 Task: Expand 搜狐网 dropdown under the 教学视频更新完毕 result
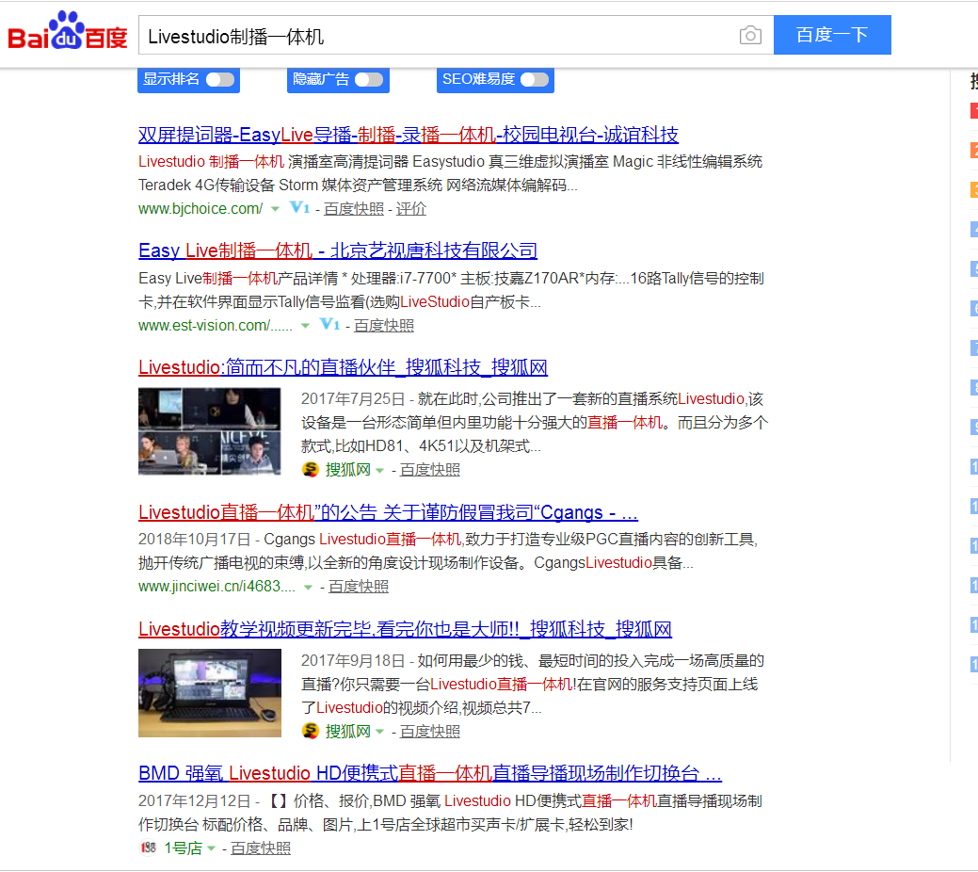pyautogui.click(x=380, y=732)
